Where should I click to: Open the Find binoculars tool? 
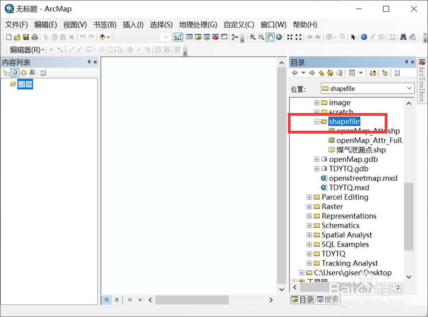[x=403, y=37]
